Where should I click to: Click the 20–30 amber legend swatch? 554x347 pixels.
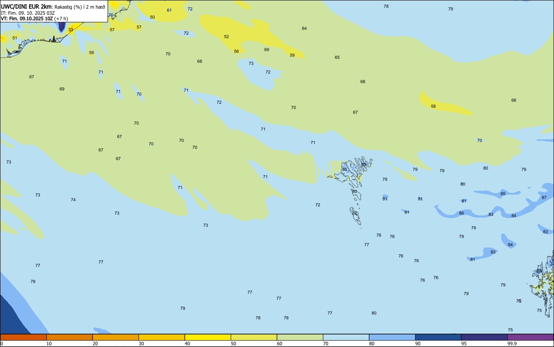(116, 337)
